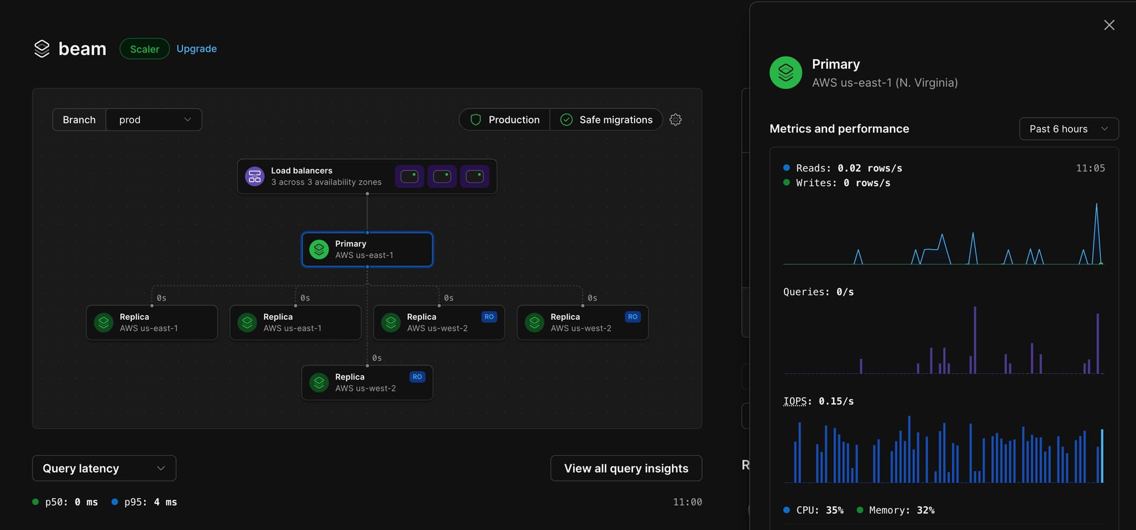The height and width of the screenshot is (530, 1136).
Task: Click the 3 across 3 availability zones text
Action: pyautogui.click(x=326, y=182)
